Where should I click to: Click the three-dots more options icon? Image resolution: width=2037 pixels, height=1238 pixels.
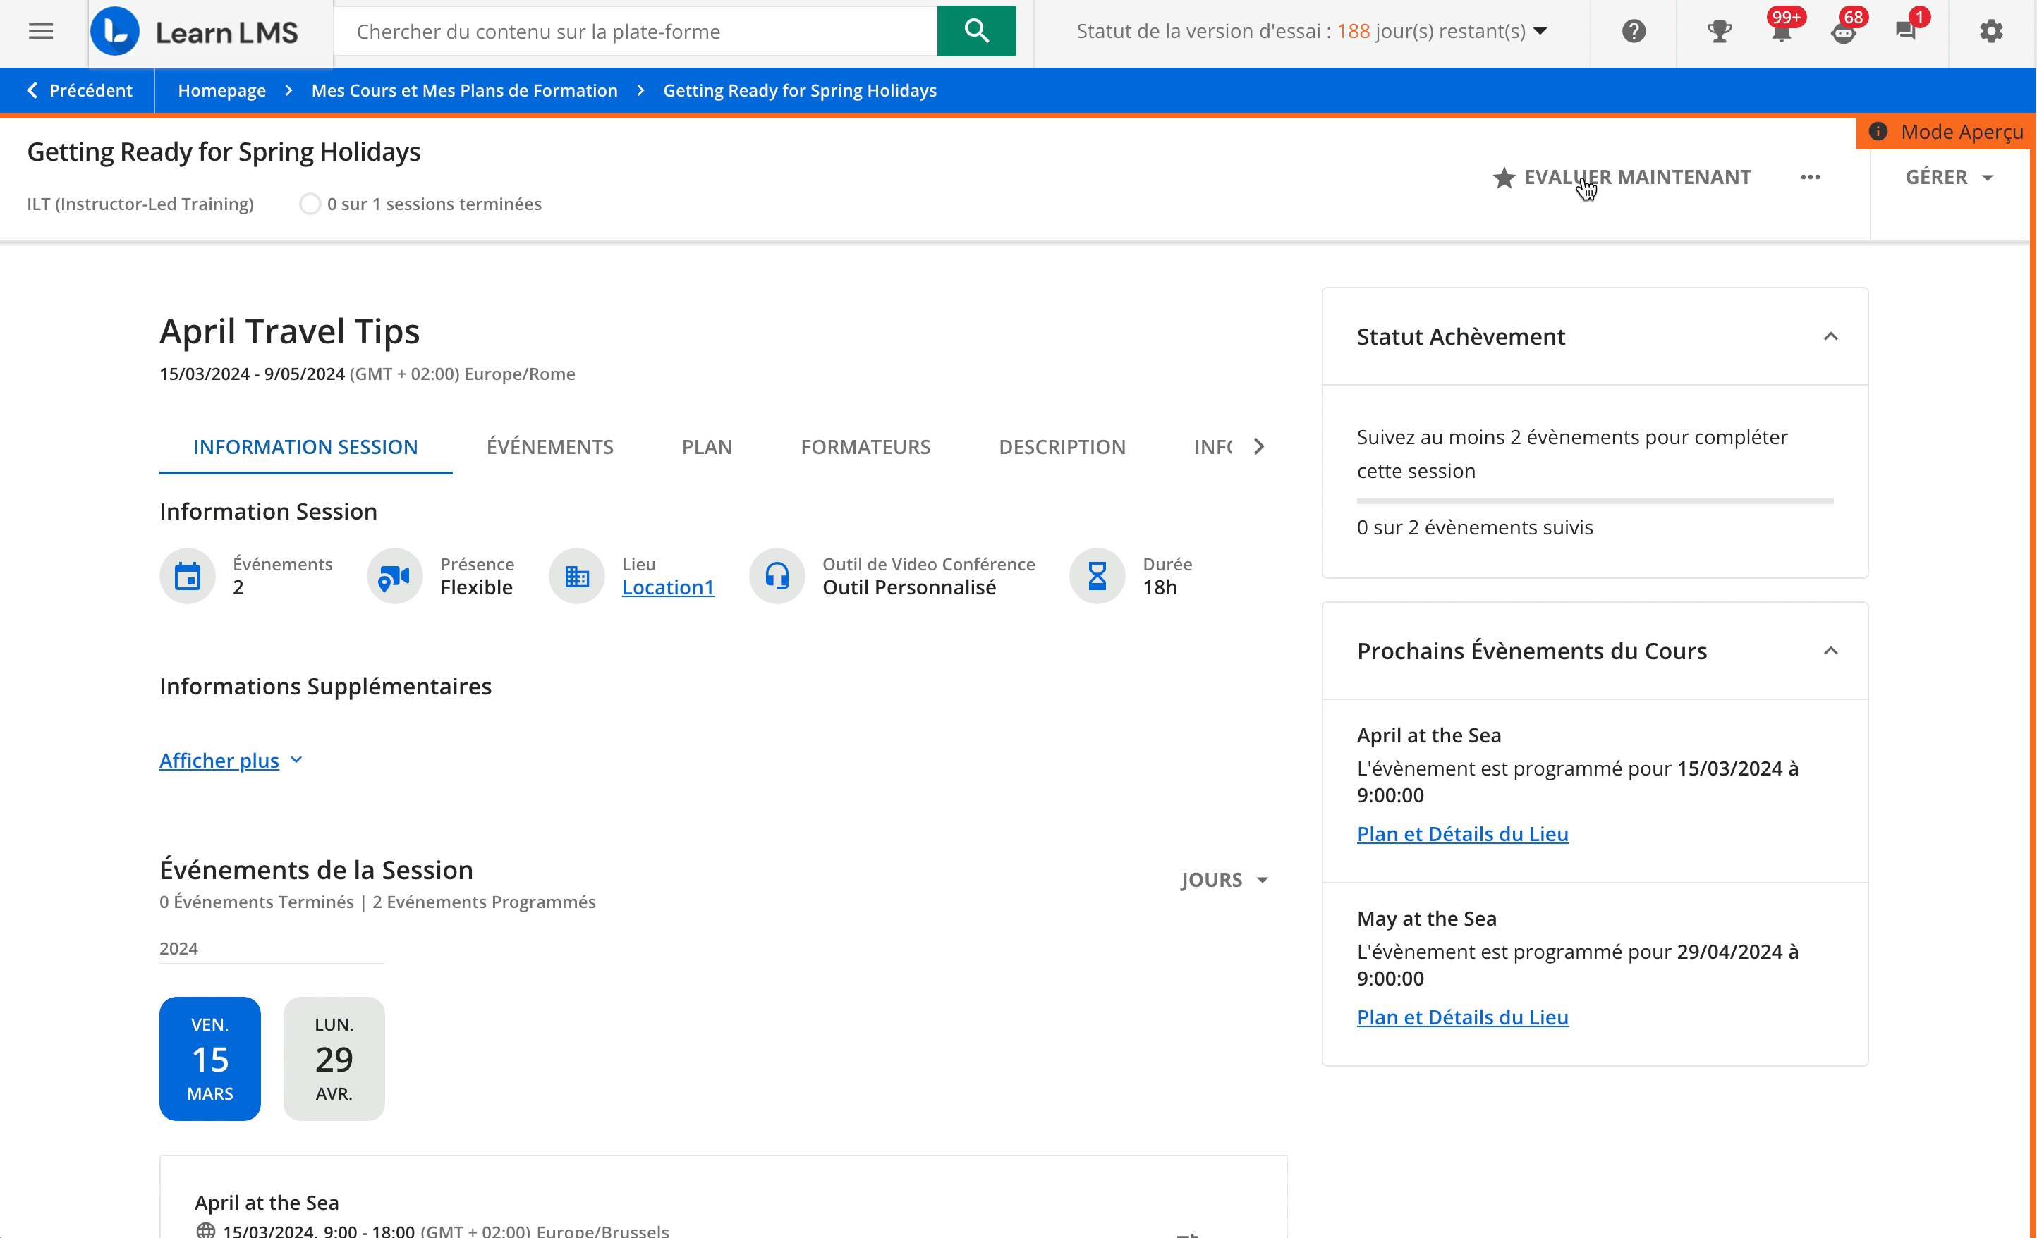coord(1810,177)
